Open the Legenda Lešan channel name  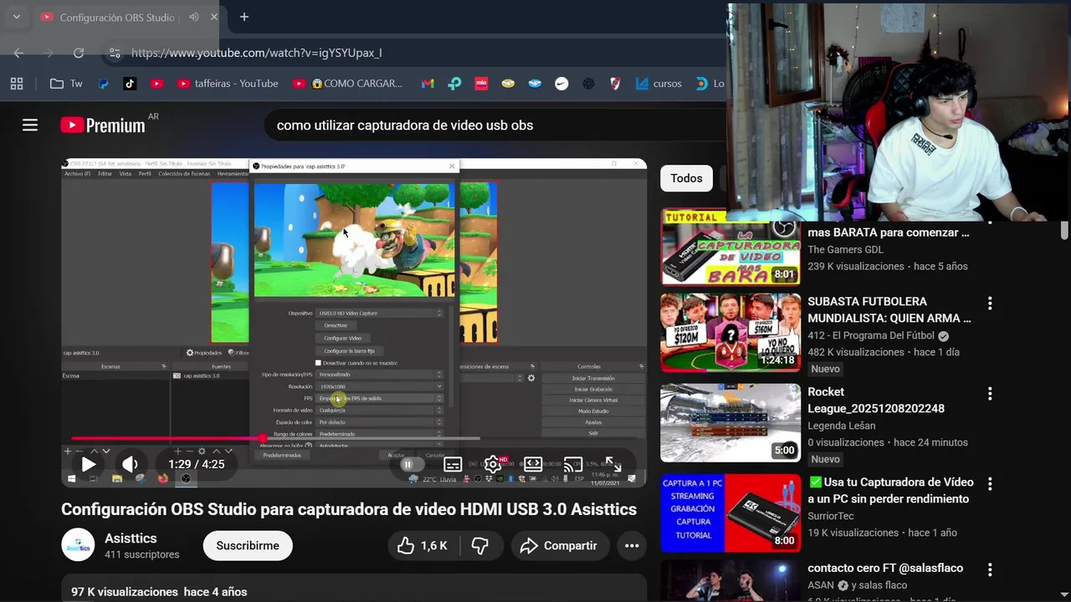pos(841,426)
